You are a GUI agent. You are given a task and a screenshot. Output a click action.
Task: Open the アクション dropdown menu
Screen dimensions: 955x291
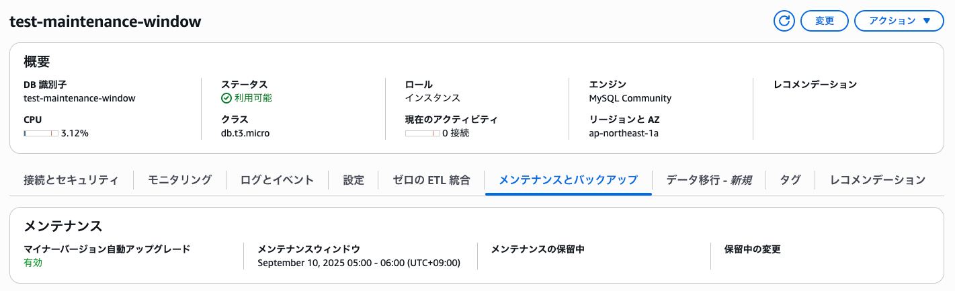[x=900, y=21]
